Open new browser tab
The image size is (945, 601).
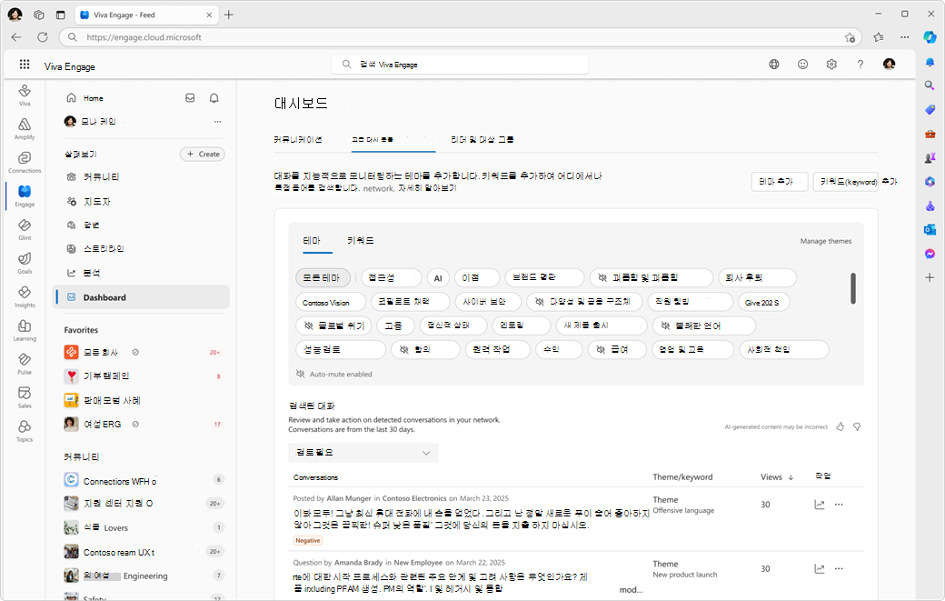[x=229, y=15]
